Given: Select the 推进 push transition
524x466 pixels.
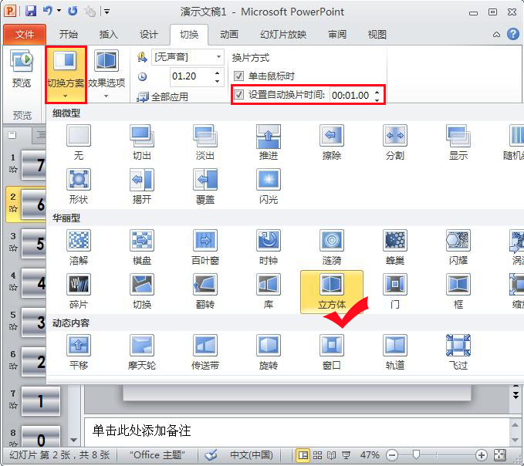Looking at the screenshot, I should pos(269,143).
